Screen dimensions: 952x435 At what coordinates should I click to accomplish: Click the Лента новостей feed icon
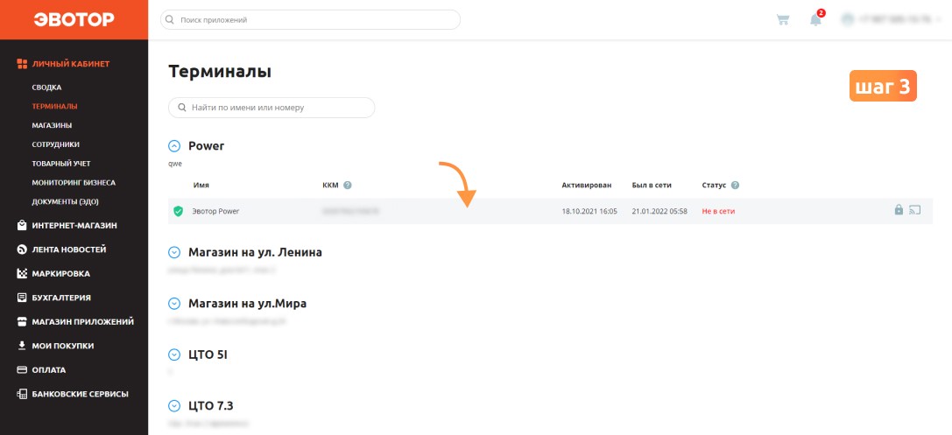22,249
